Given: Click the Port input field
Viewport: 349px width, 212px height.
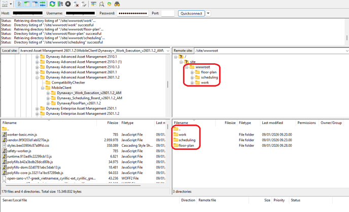Looking at the screenshot, I should tap(167, 14).
